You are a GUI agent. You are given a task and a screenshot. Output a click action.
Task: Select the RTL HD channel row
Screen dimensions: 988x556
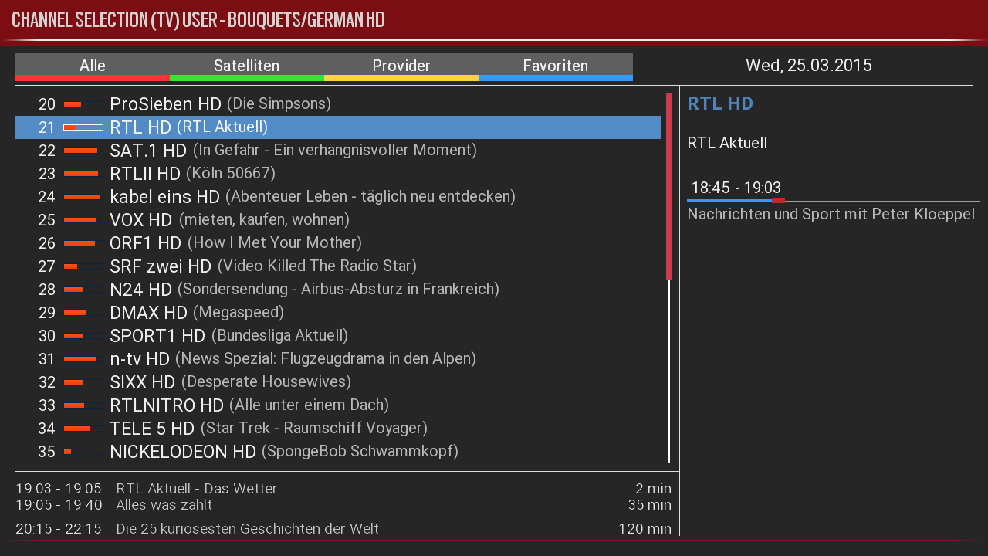click(x=338, y=127)
